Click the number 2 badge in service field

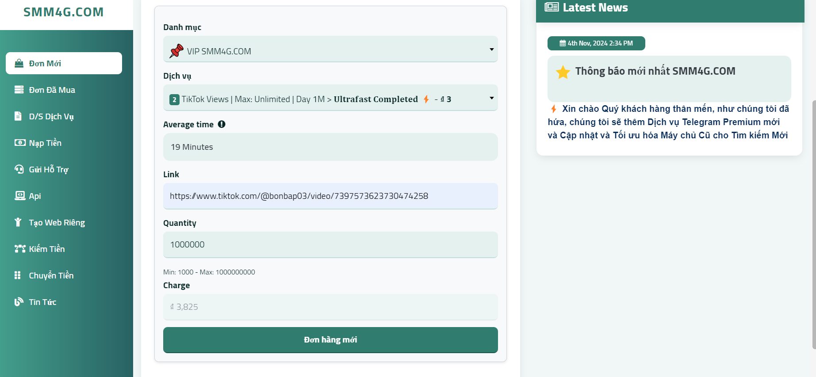174,99
